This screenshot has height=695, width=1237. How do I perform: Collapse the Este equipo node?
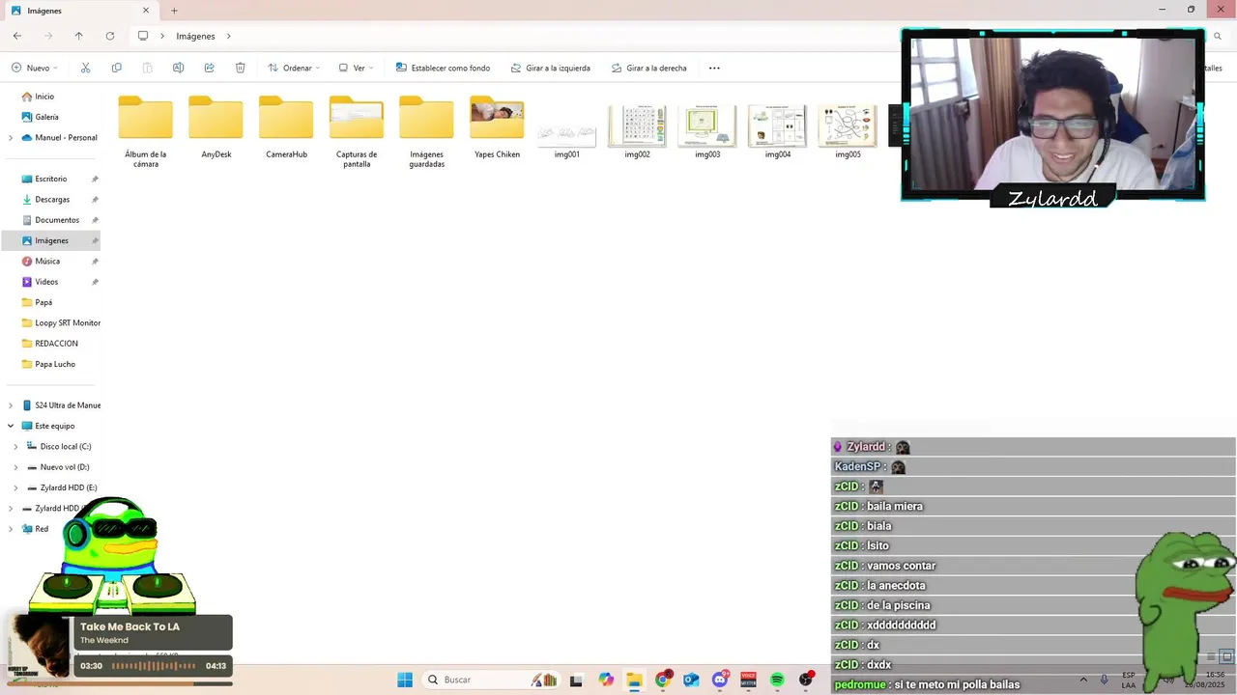click(11, 426)
